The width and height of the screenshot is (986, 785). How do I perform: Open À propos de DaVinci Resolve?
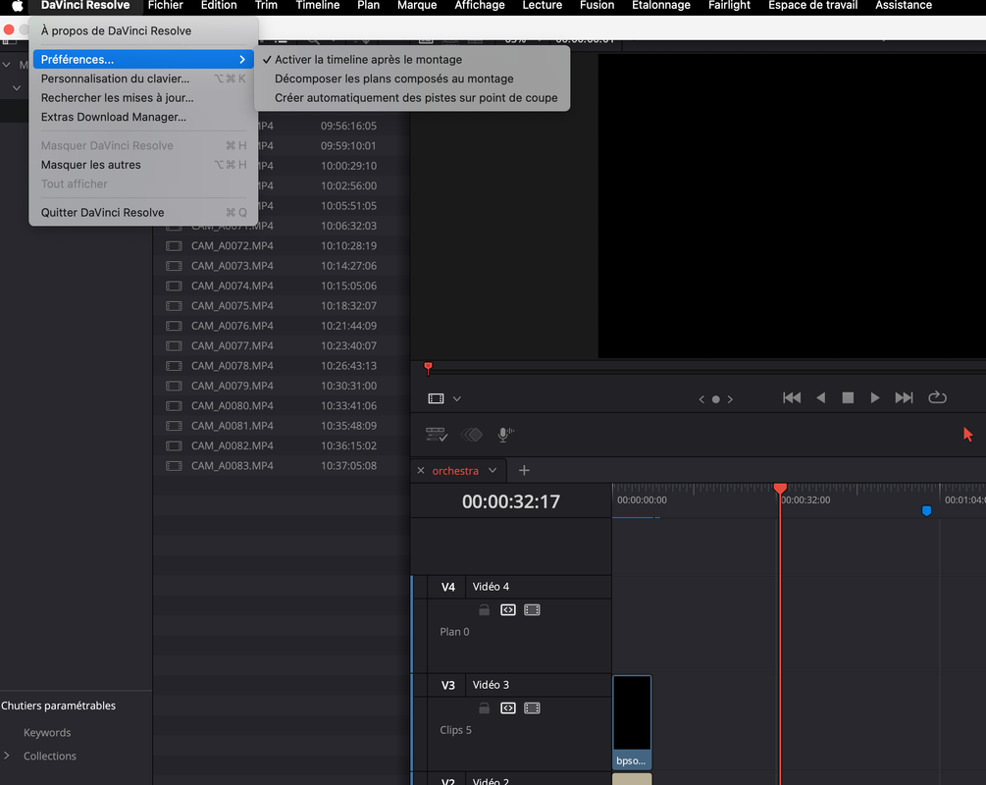click(143, 30)
